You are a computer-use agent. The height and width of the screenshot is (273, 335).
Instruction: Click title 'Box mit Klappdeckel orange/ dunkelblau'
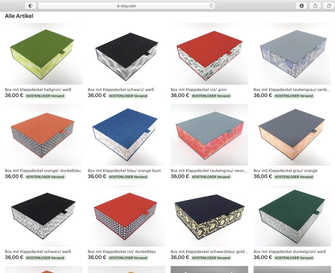click(43, 171)
